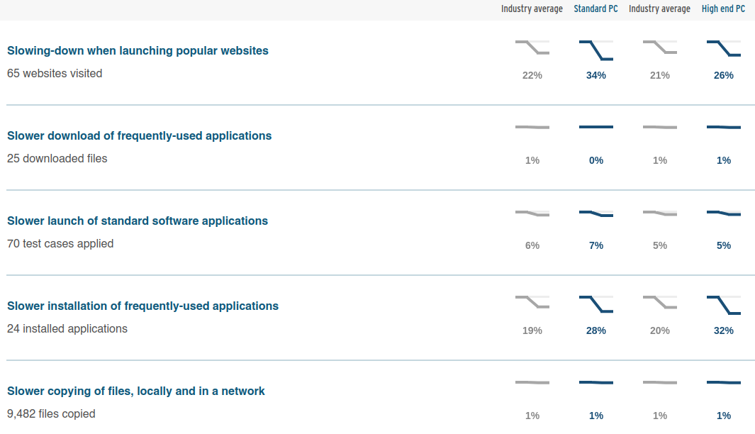Select the Standard PC column header
The image size is (755, 434).
coord(595,9)
